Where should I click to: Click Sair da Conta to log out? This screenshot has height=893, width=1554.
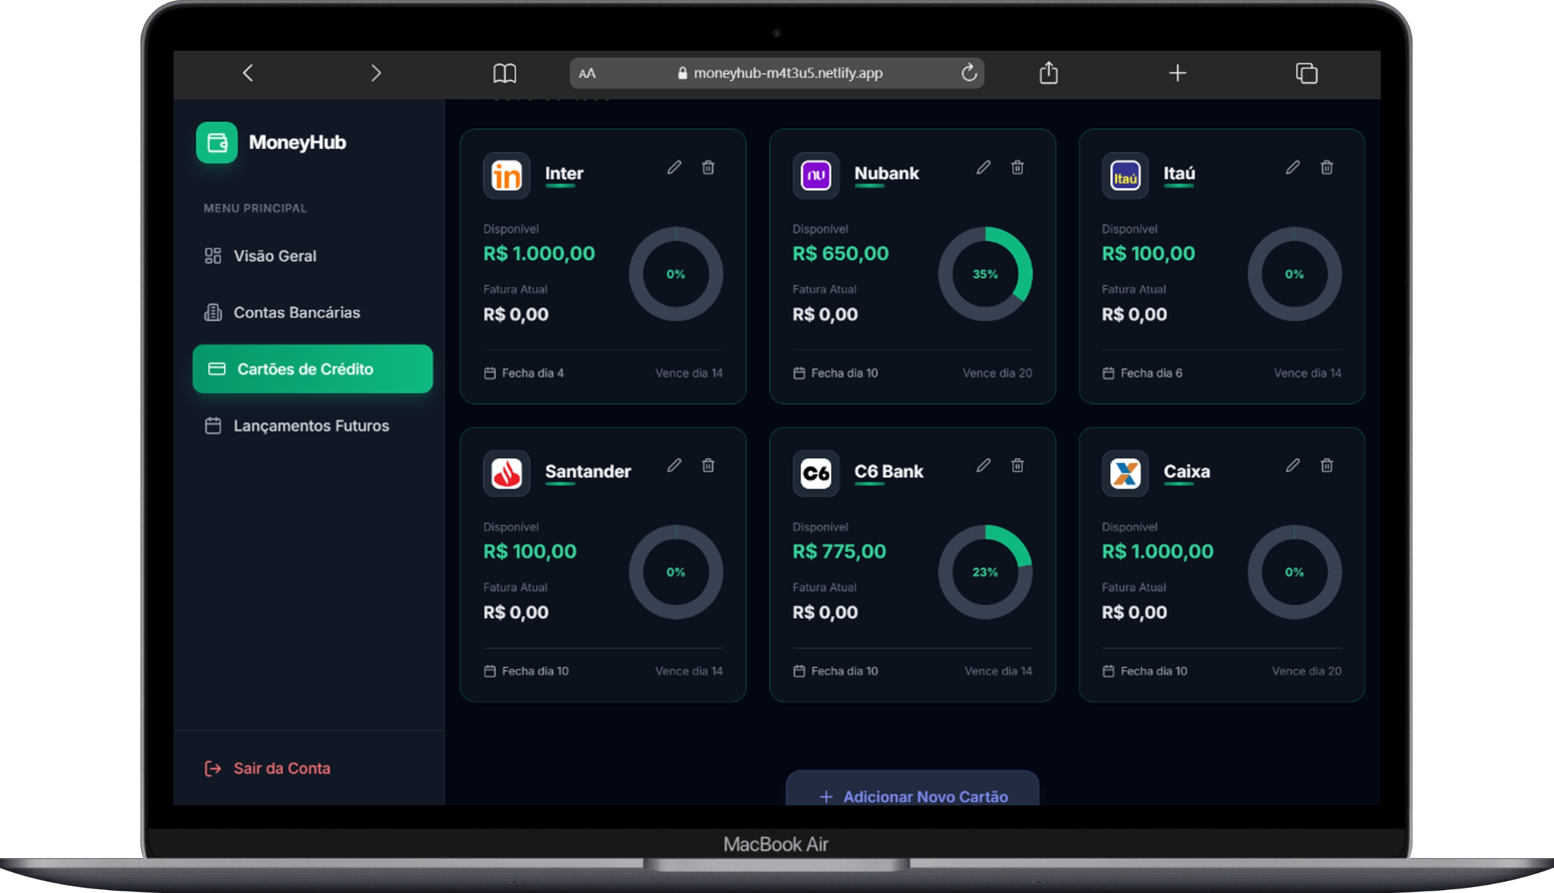[282, 768]
